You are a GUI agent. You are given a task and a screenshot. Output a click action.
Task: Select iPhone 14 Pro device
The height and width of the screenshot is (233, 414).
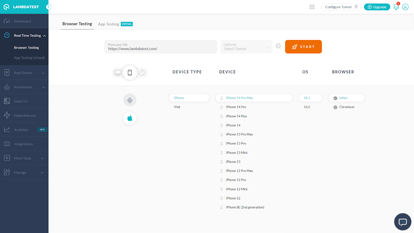click(x=236, y=107)
